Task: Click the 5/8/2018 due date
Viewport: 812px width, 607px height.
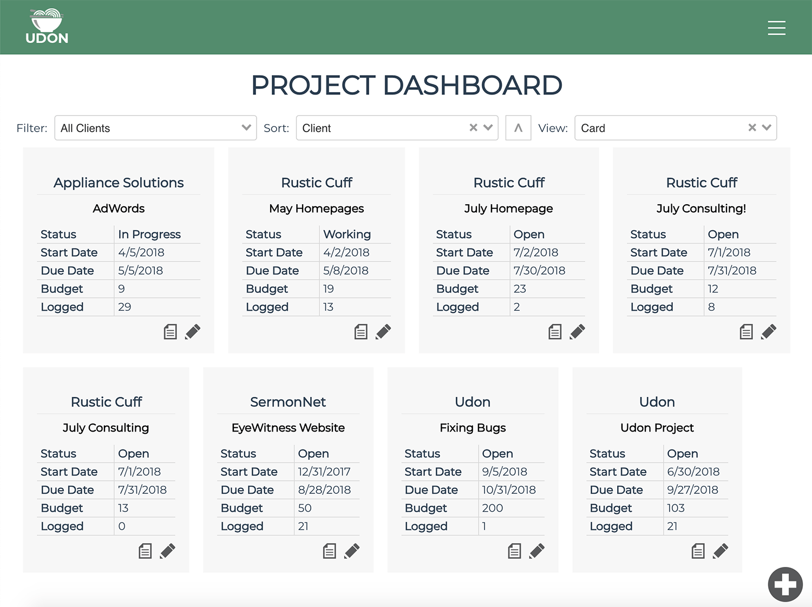Action: (x=346, y=271)
